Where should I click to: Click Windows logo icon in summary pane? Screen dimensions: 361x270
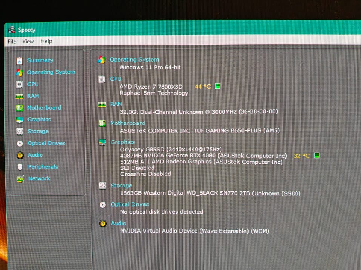[x=102, y=60]
